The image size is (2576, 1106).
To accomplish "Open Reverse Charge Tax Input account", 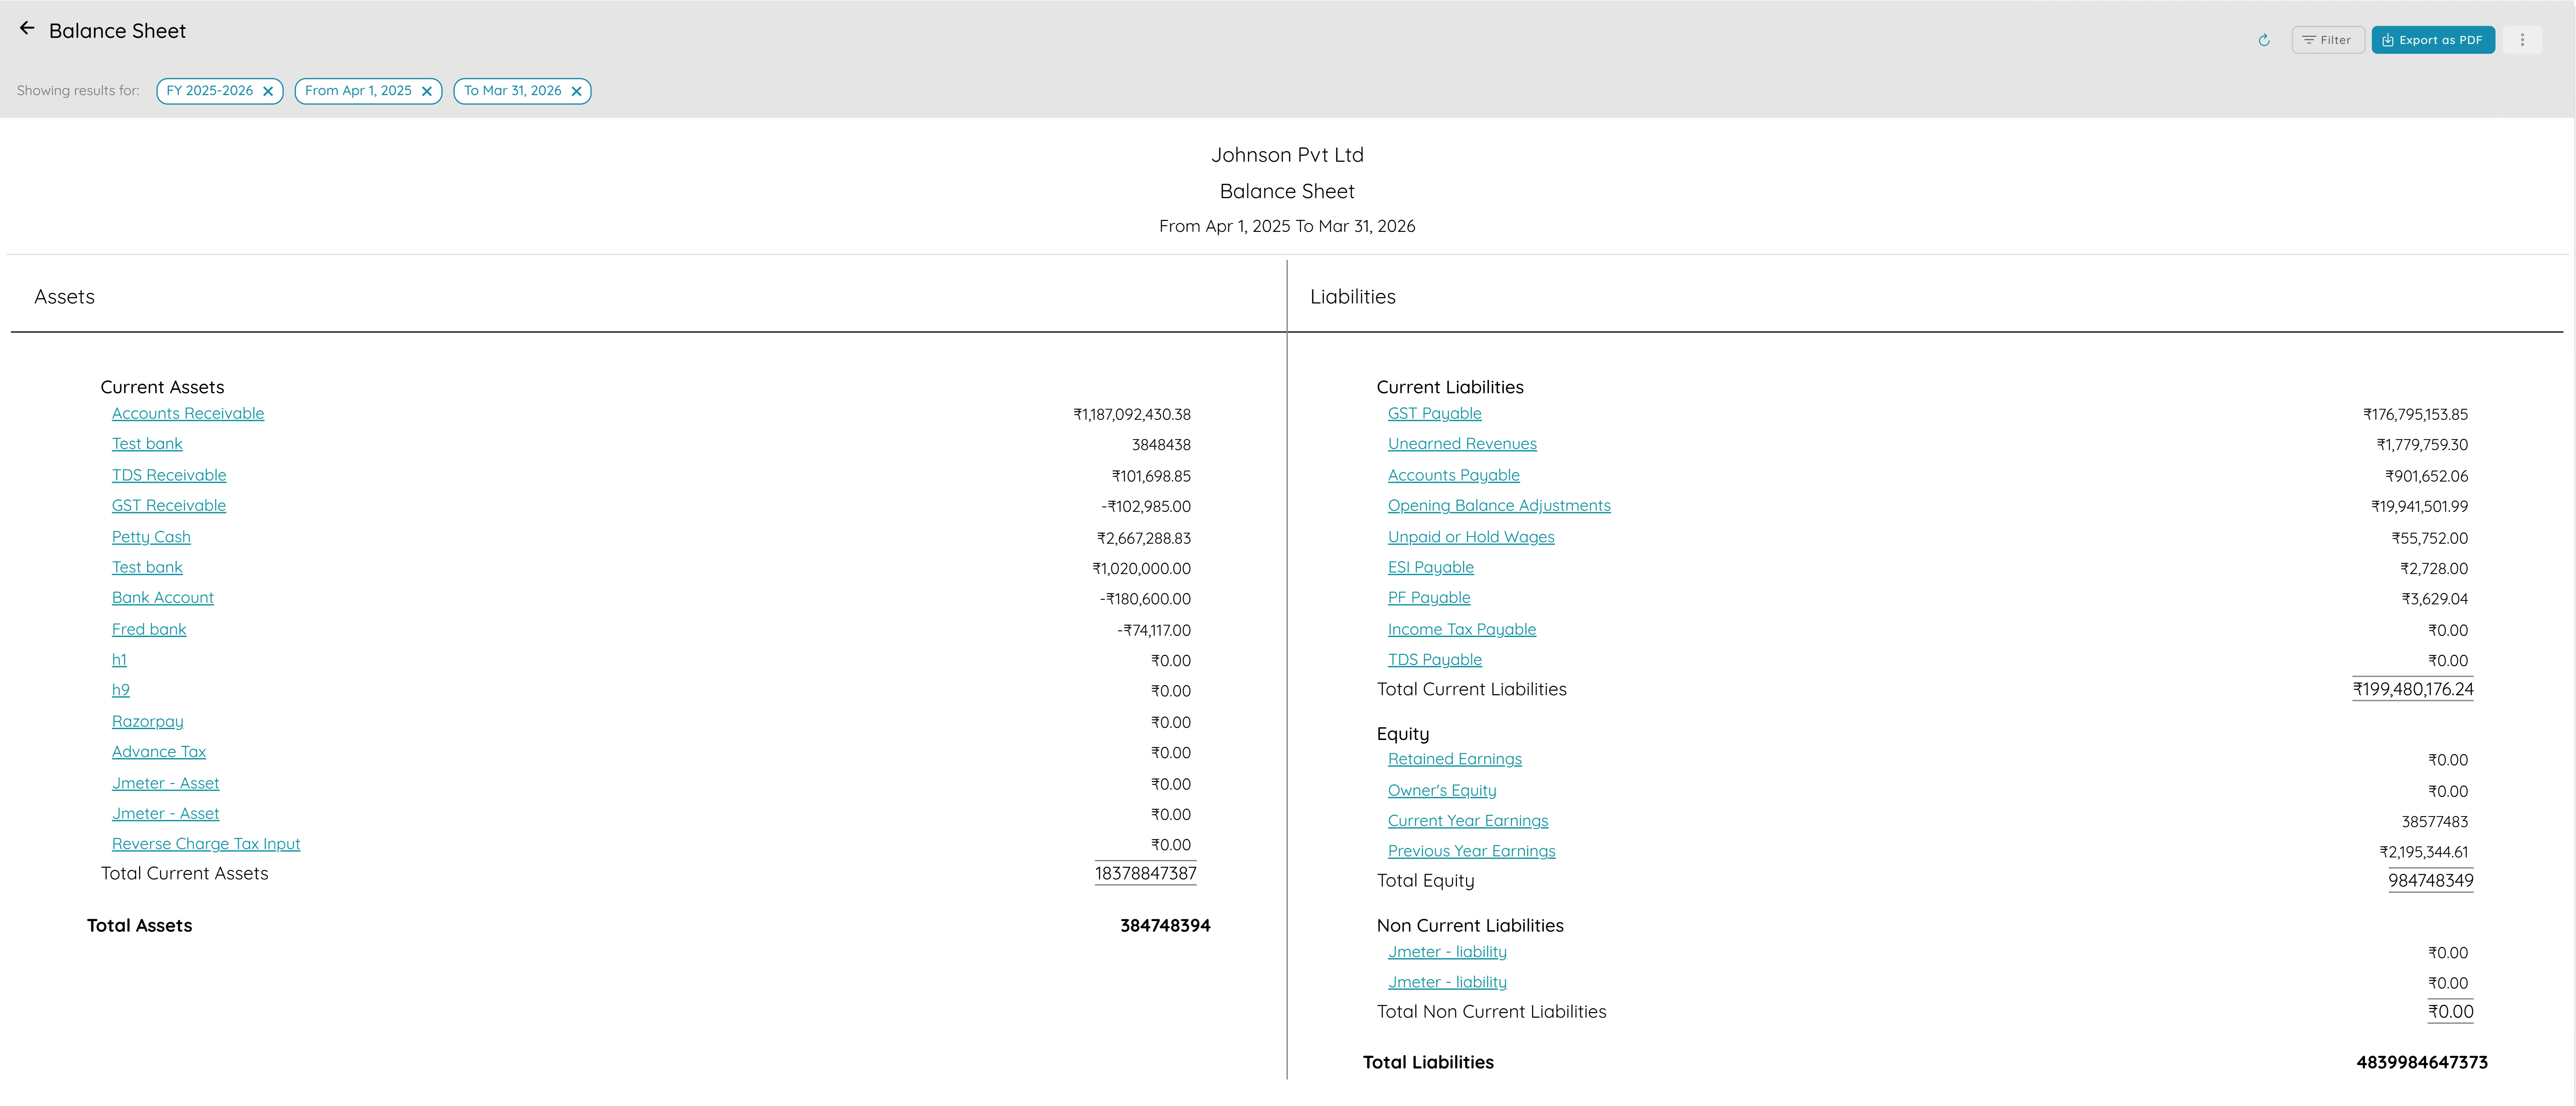I will [x=206, y=844].
